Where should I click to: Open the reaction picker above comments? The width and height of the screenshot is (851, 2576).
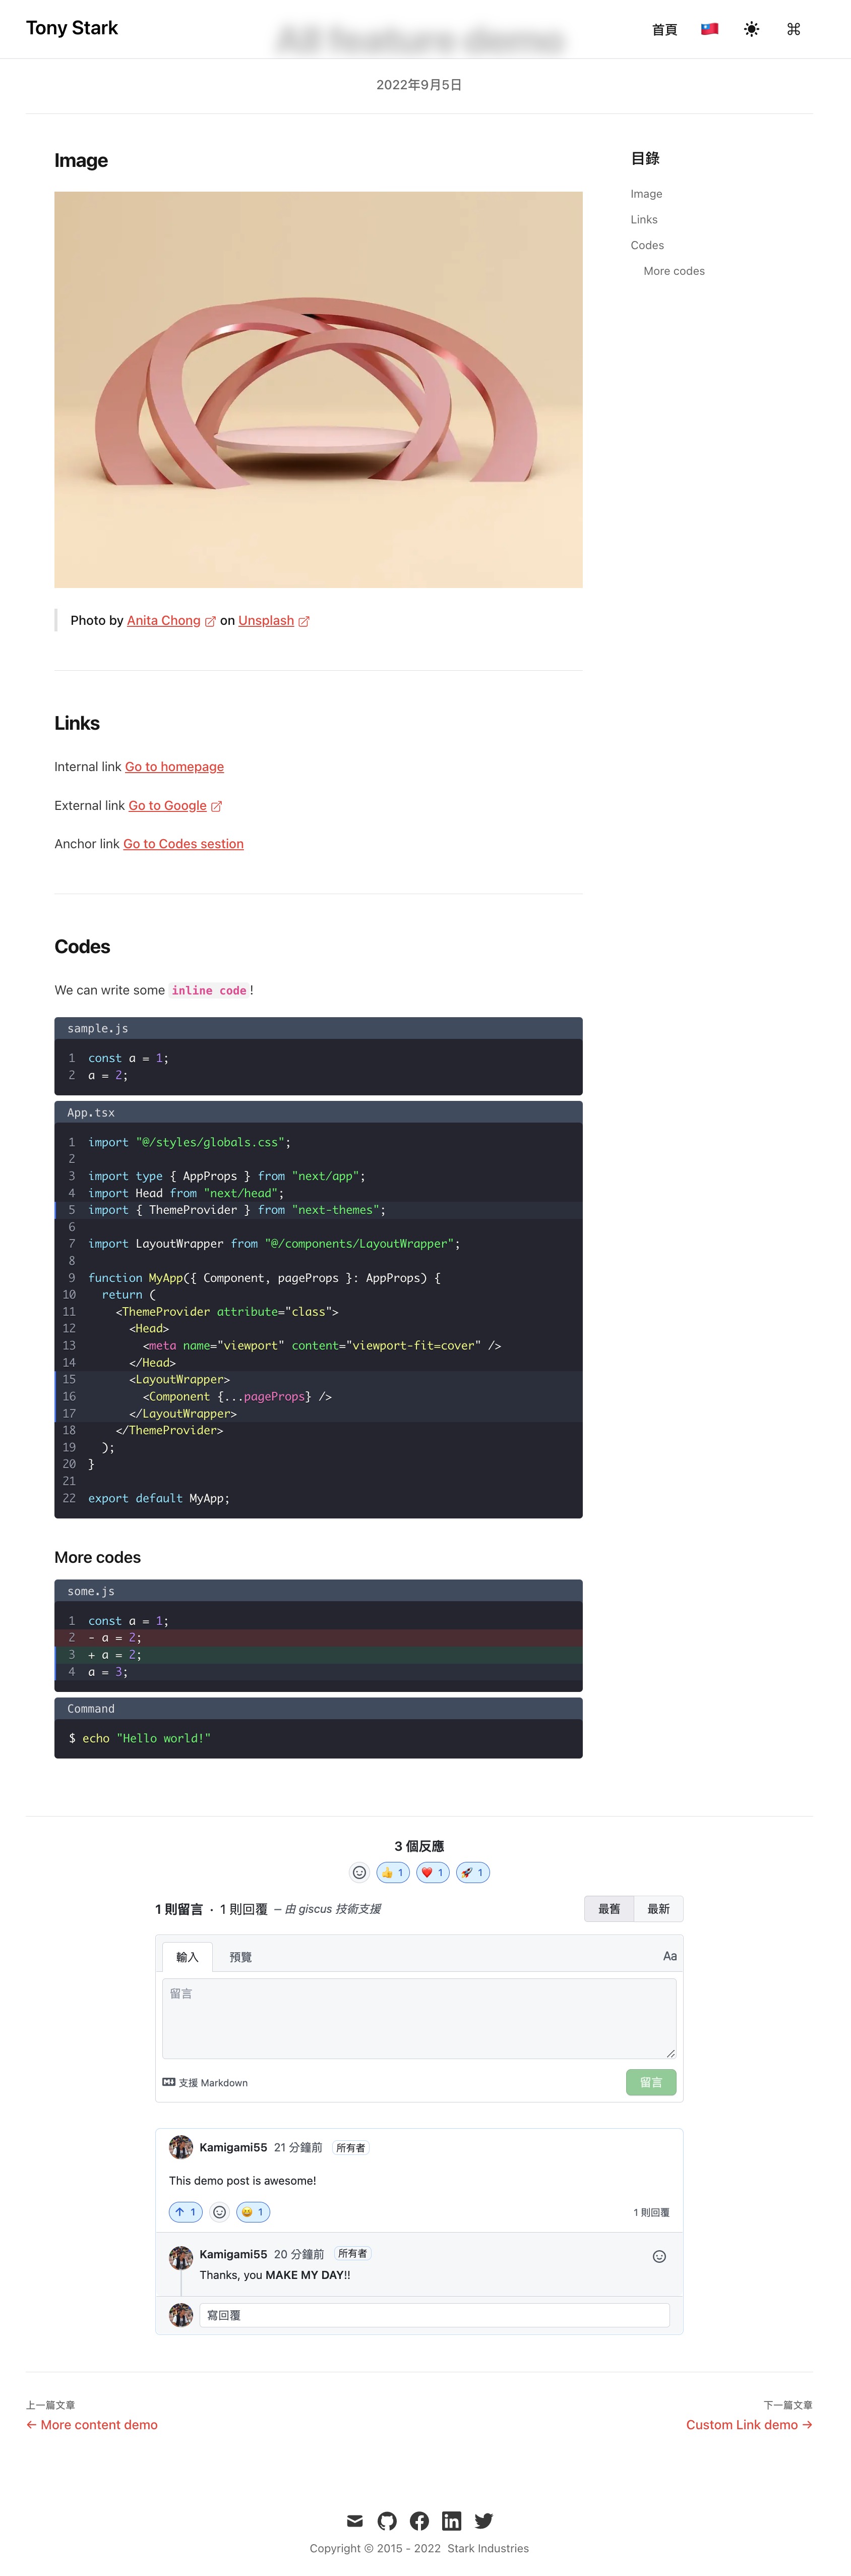[360, 1873]
